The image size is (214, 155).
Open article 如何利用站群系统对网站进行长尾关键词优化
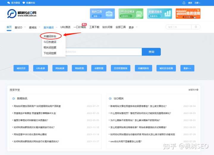[36, 142]
